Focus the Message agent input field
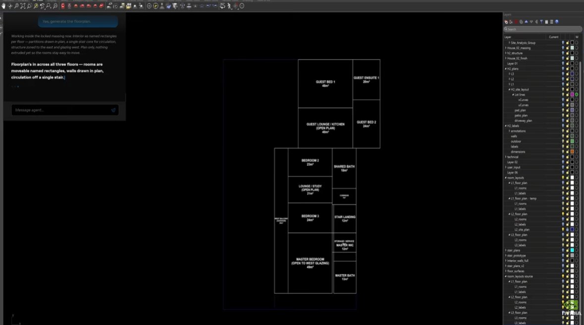 coord(65,110)
